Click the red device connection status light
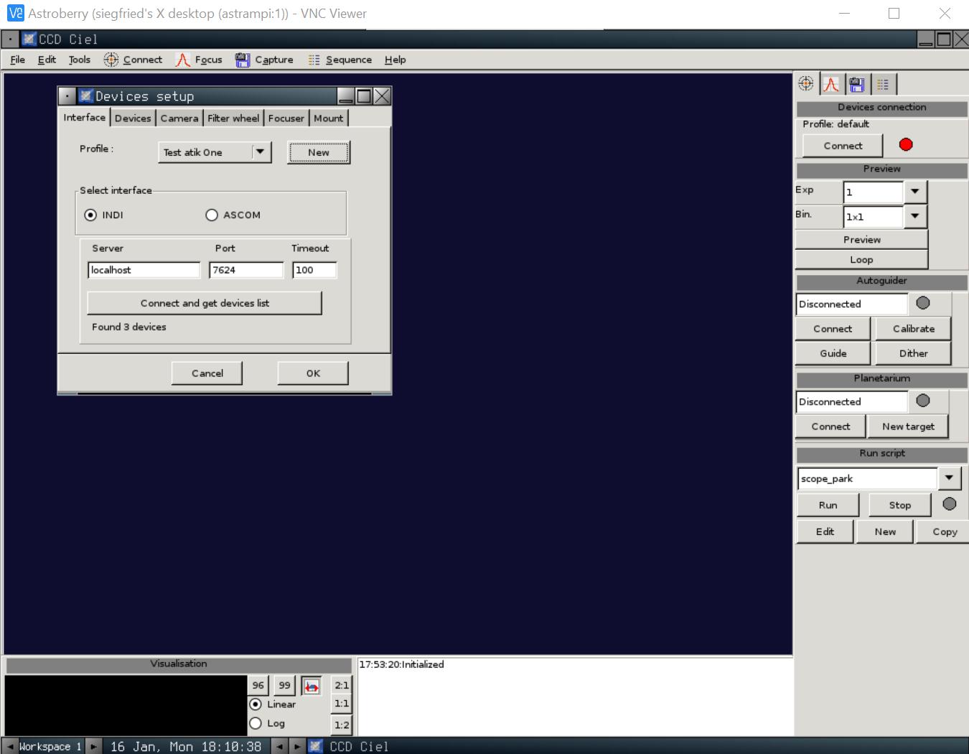Viewport: 969px width, 754px height. coord(906,144)
